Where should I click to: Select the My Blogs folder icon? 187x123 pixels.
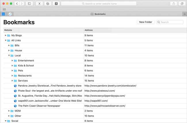9,35
